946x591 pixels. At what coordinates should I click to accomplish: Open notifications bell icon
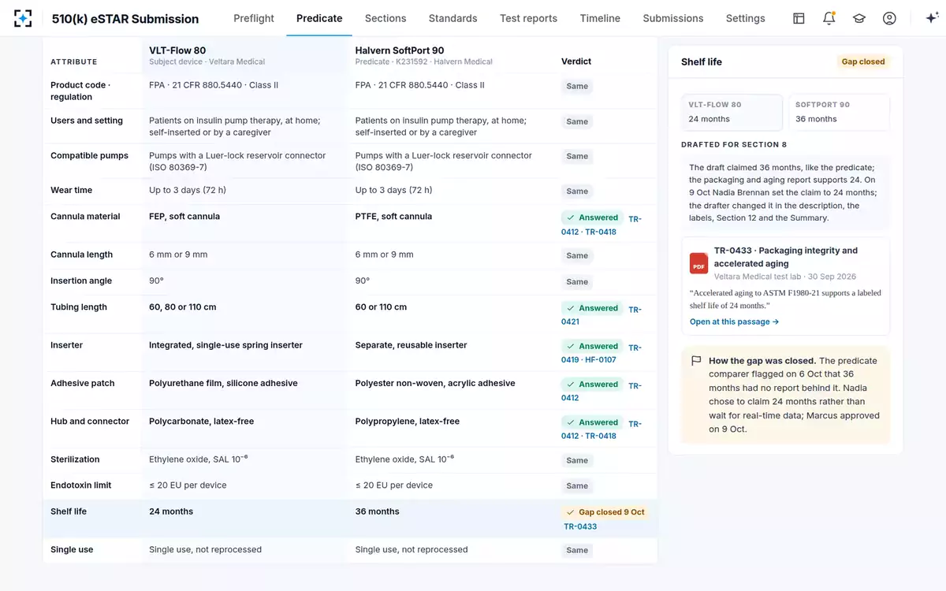tap(829, 18)
